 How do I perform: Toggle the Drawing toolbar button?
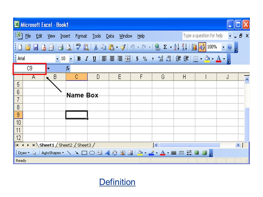(202, 47)
